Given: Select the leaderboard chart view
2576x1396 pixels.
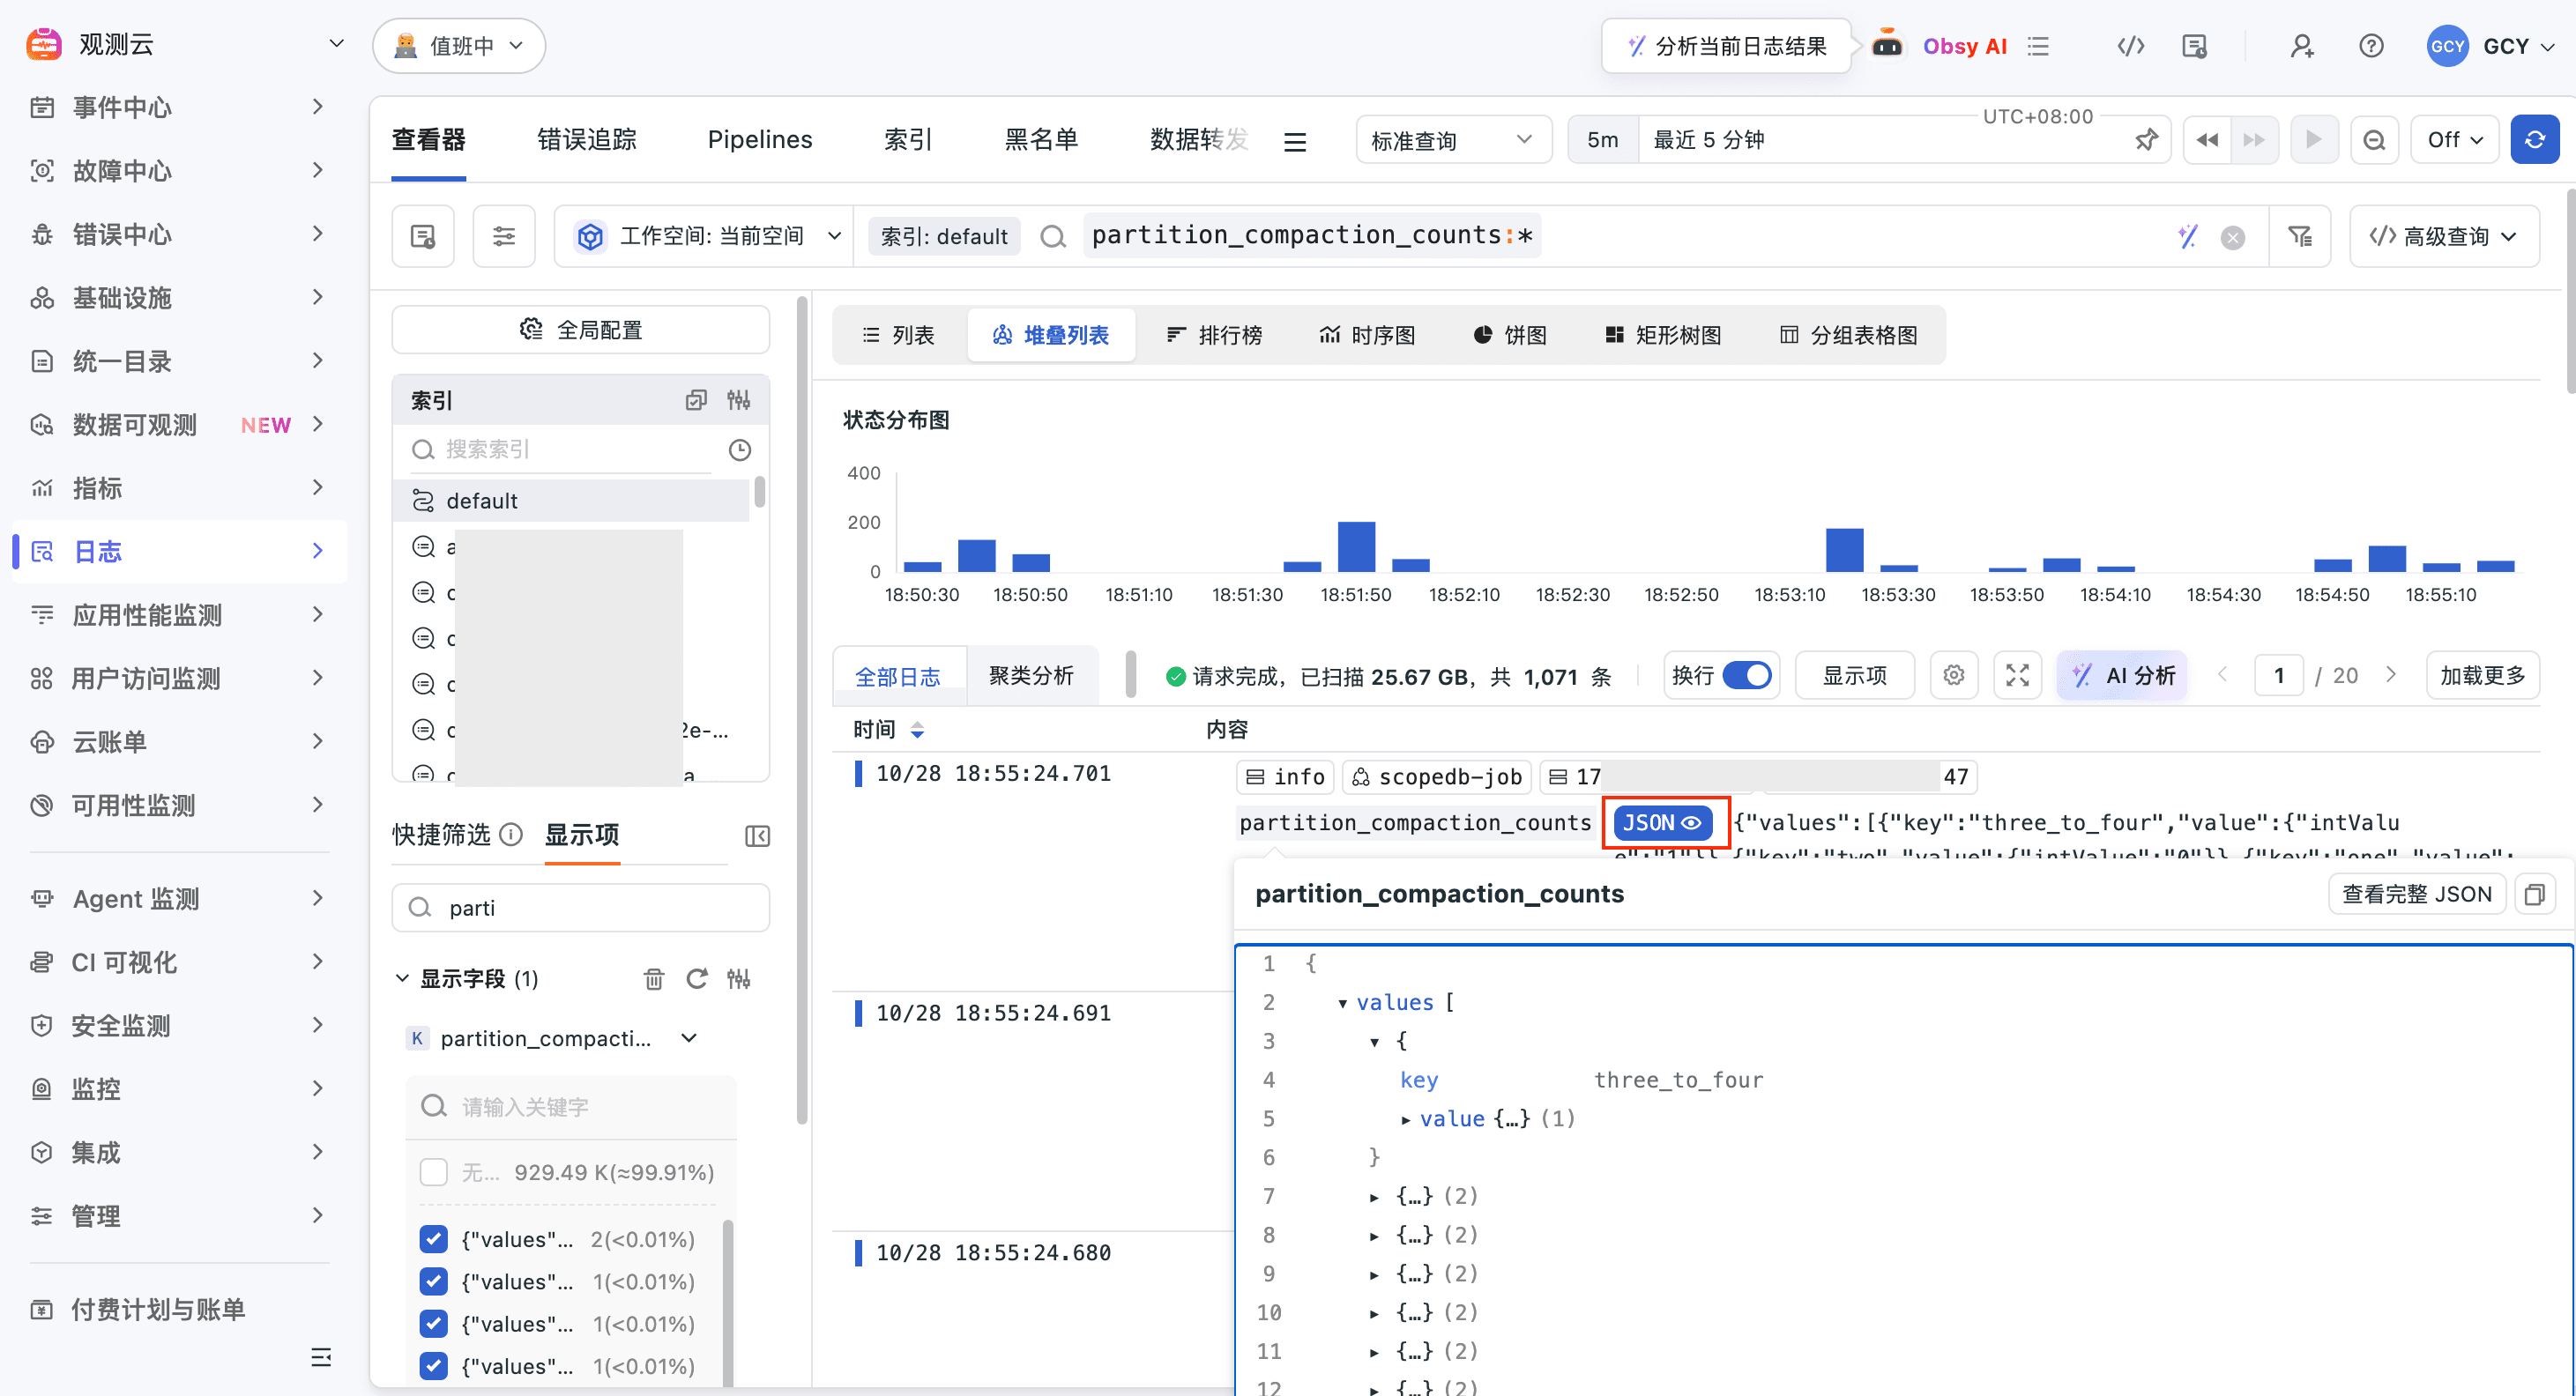Looking at the screenshot, I should (1214, 335).
